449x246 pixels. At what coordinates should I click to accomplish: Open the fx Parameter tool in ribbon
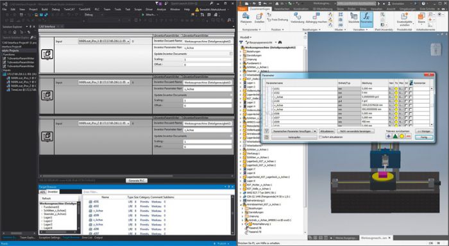(366, 19)
